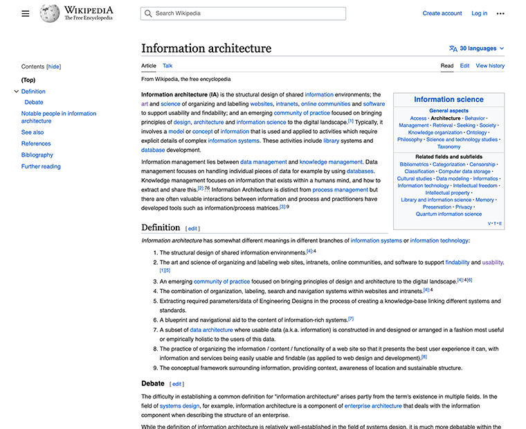Click citation [8] in list item 8
This screenshot has width=526, height=429.
click(x=424, y=357)
